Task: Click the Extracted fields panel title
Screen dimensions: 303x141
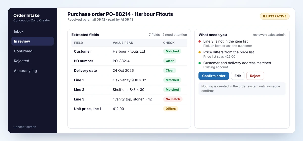Action: pyautogui.click(x=85, y=35)
